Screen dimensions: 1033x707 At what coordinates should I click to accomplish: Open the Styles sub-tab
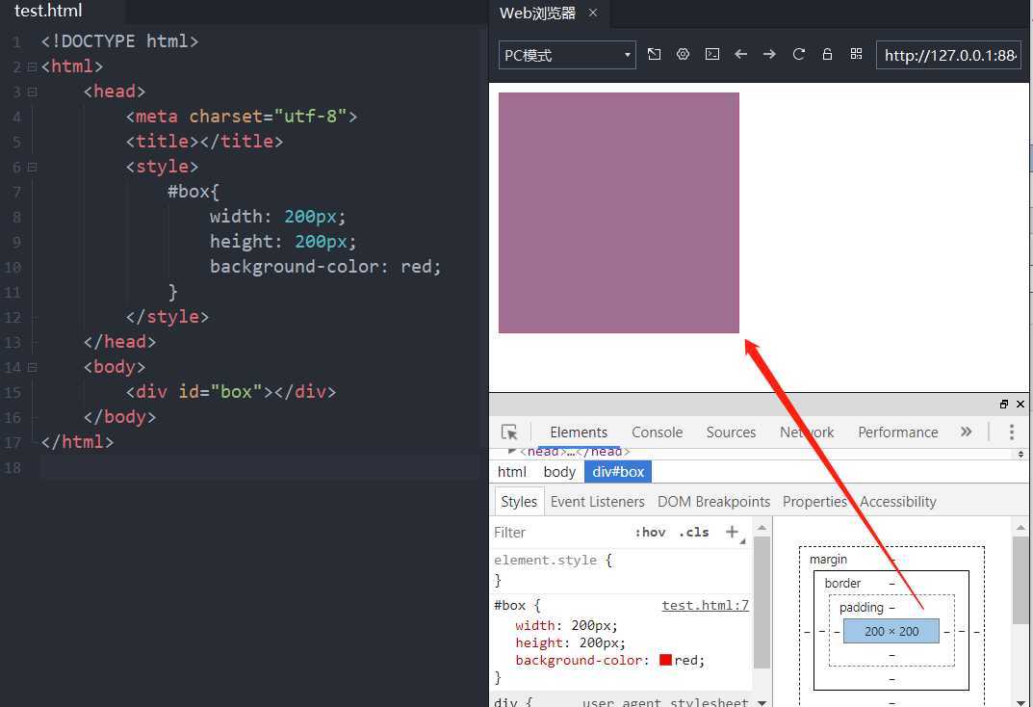tap(519, 502)
